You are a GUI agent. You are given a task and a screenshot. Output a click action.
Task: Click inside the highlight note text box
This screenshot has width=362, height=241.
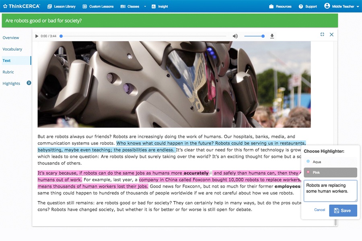[330, 190]
